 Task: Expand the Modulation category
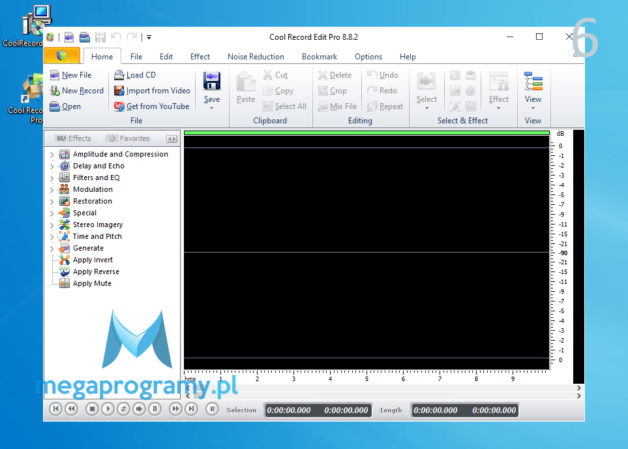[52, 190]
